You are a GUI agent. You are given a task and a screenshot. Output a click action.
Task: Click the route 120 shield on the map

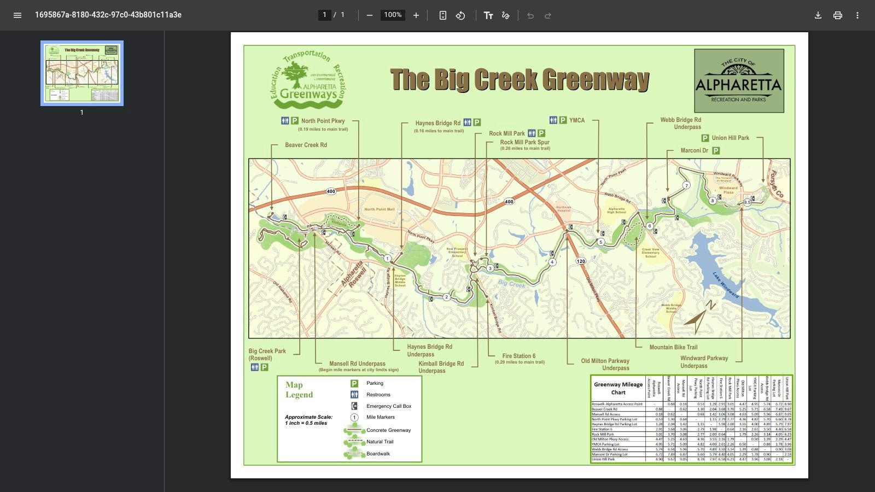coord(581,261)
